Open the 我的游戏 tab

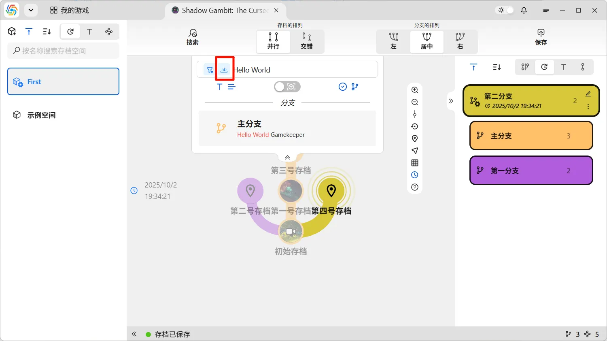tap(70, 11)
